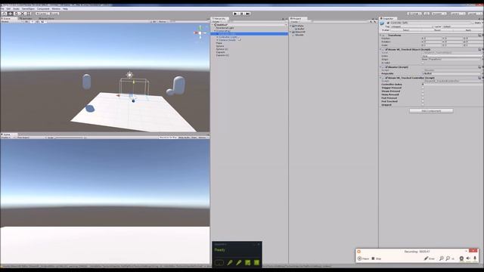Toggle microphone in the recorder bar
Viewport: 484px width, 272px height.
[x=475, y=258]
